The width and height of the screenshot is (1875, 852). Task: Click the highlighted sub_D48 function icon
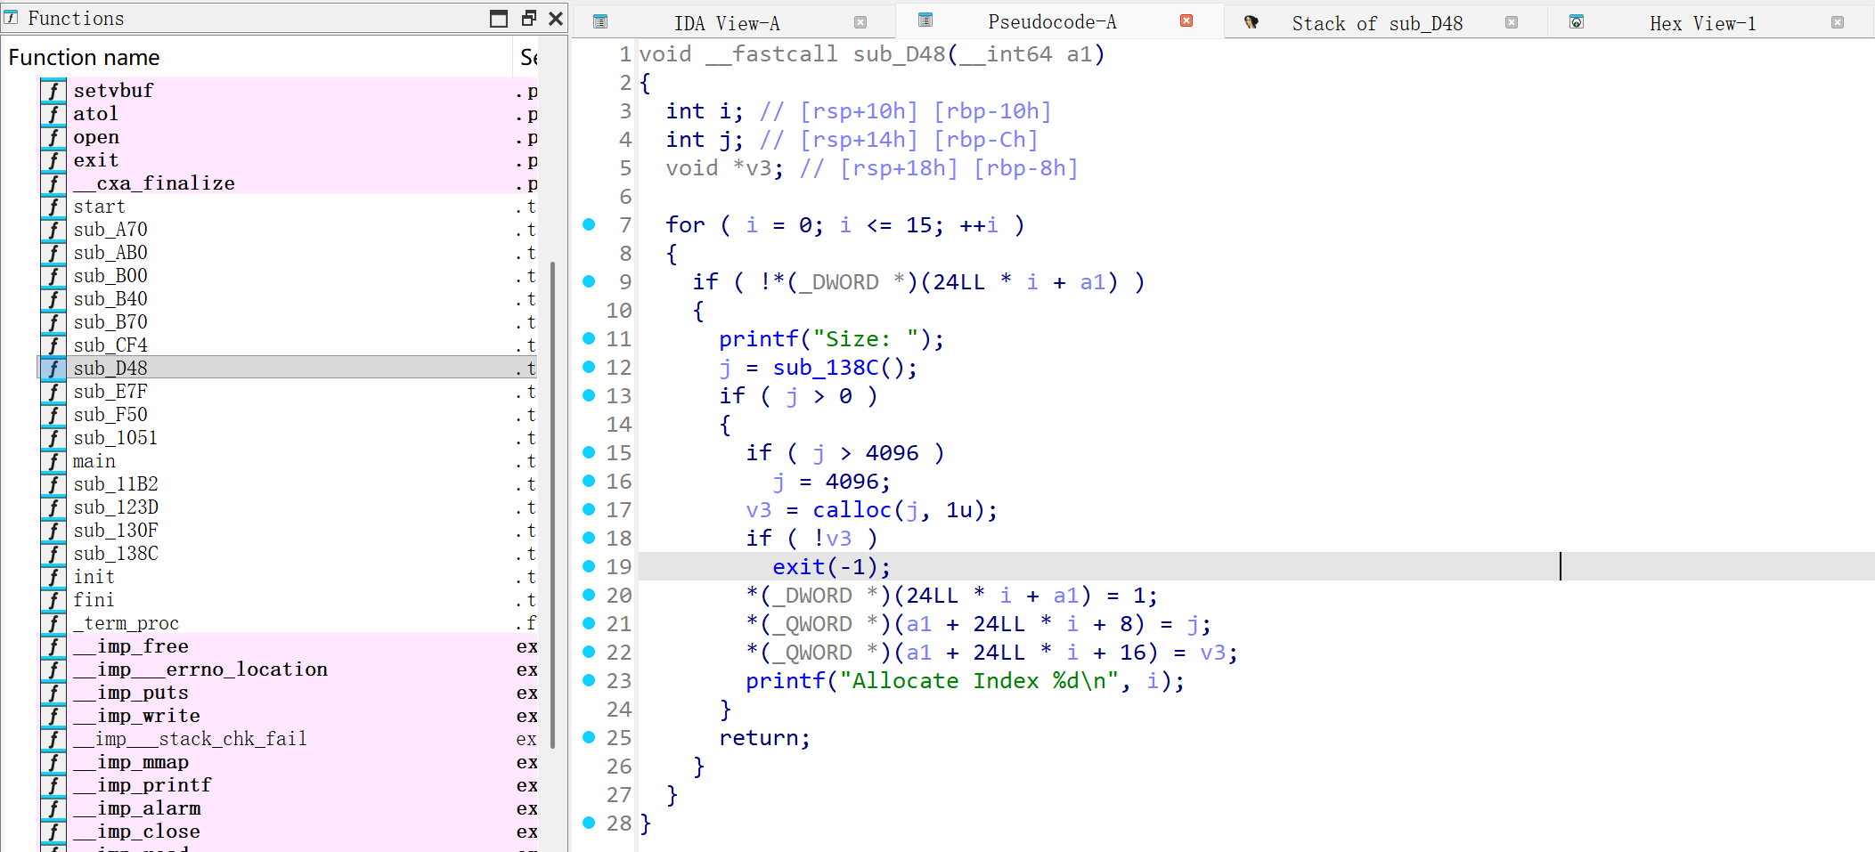[53, 369]
